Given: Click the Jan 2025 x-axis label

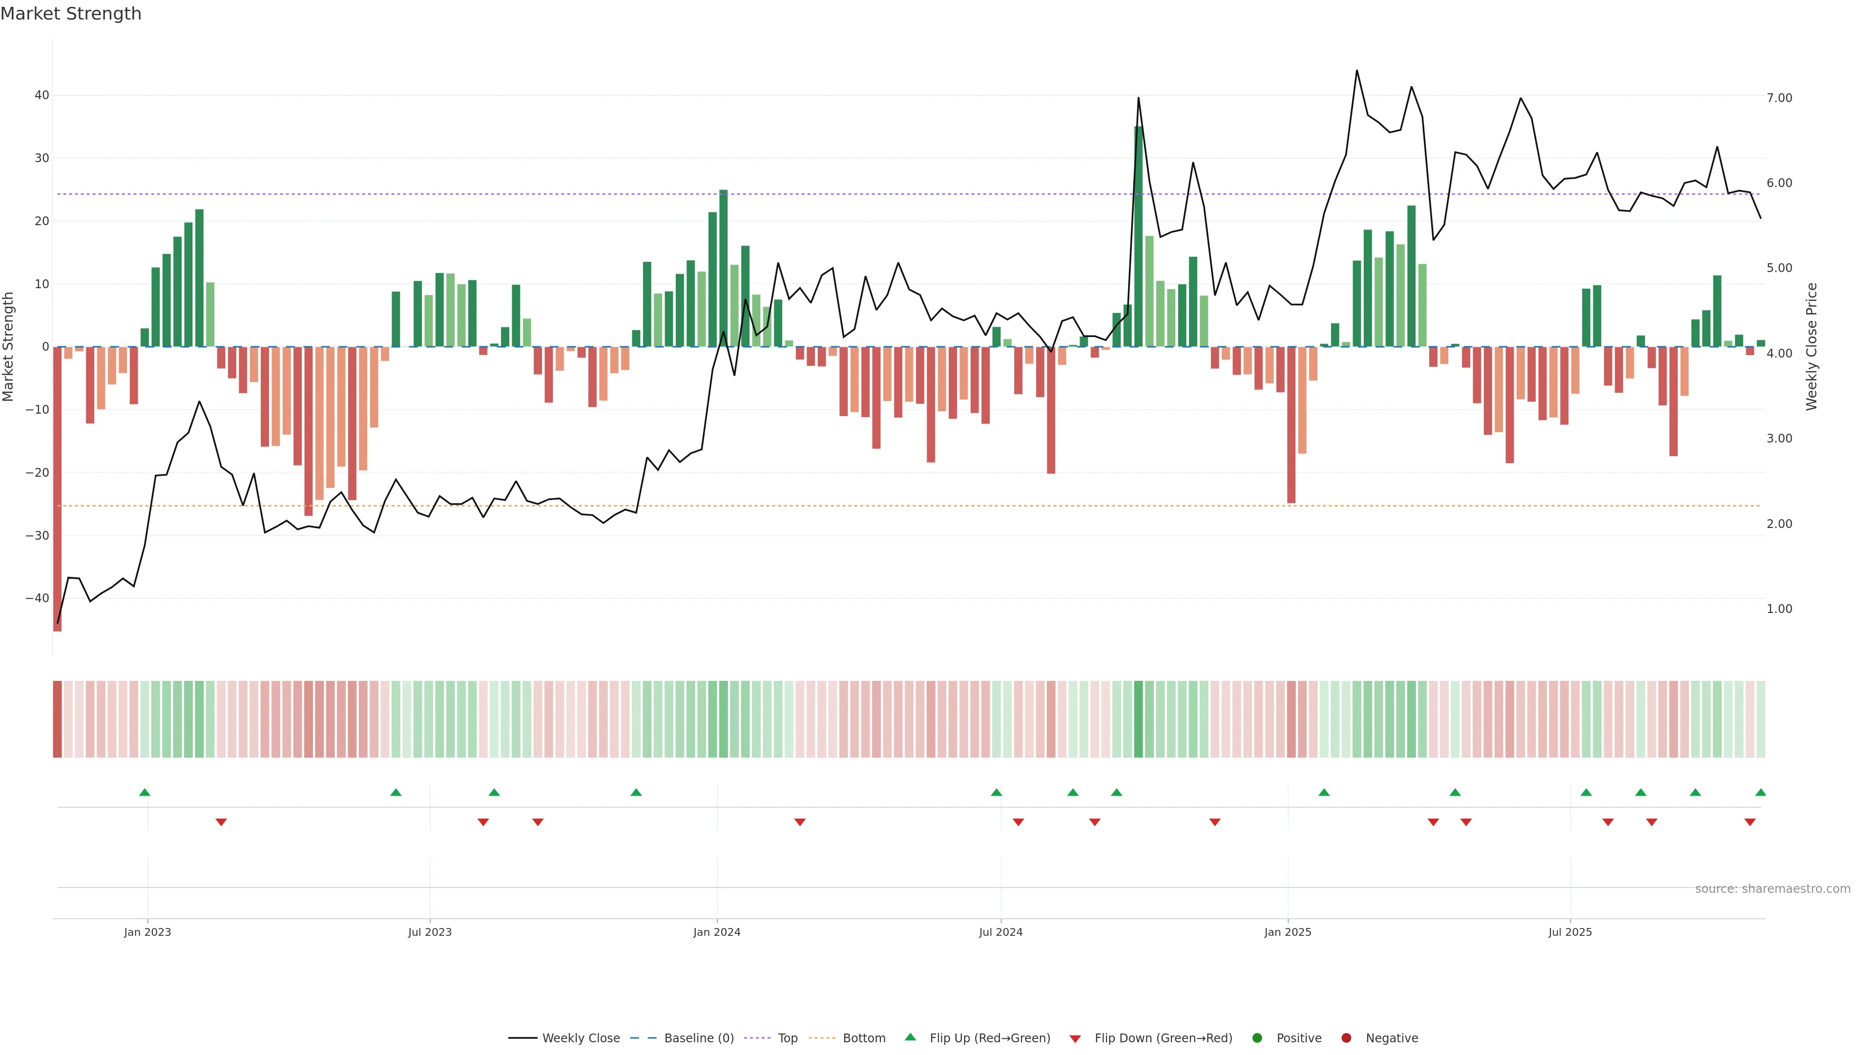Looking at the screenshot, I should 1288,932.
